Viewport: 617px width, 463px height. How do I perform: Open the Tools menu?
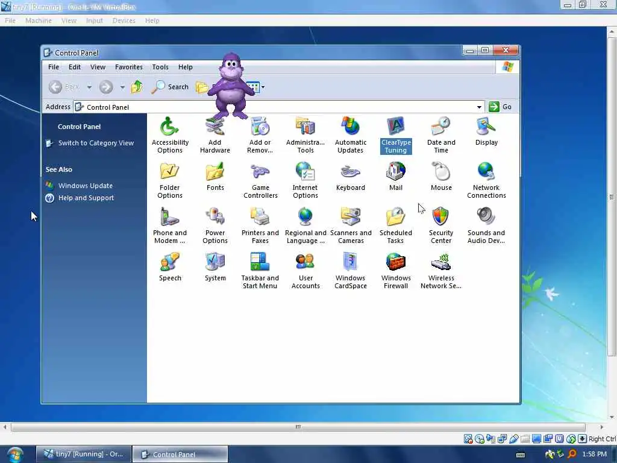[160, 67]
